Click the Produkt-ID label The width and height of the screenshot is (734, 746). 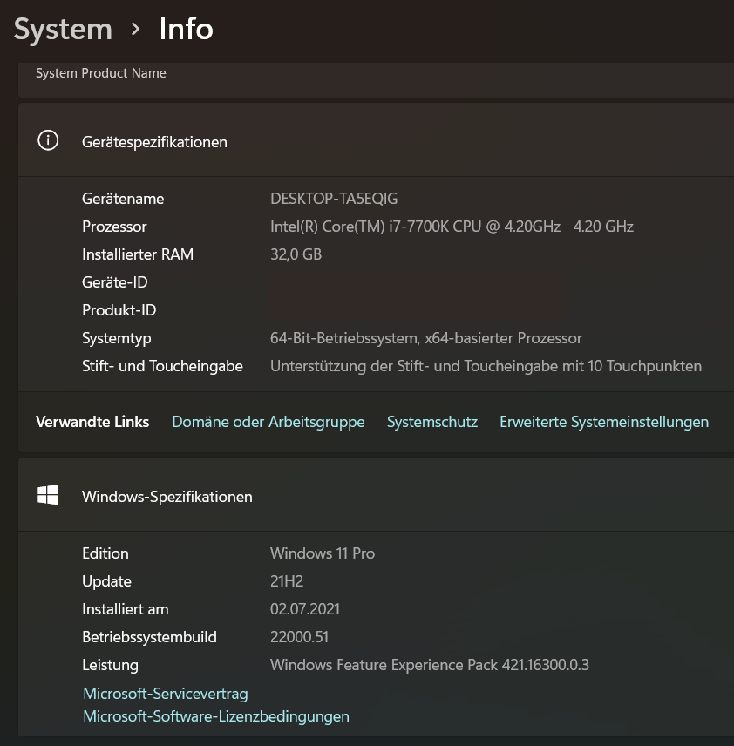point(119,310)
